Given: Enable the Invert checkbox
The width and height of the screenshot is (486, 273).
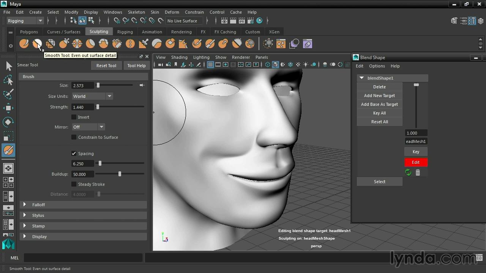Looking at the screenshot, I should click(74, 117).
